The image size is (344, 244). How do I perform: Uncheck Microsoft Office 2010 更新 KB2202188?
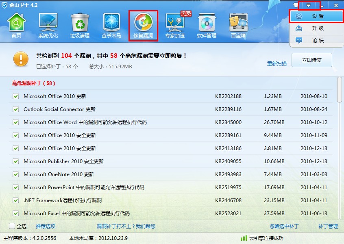(15, 96)
